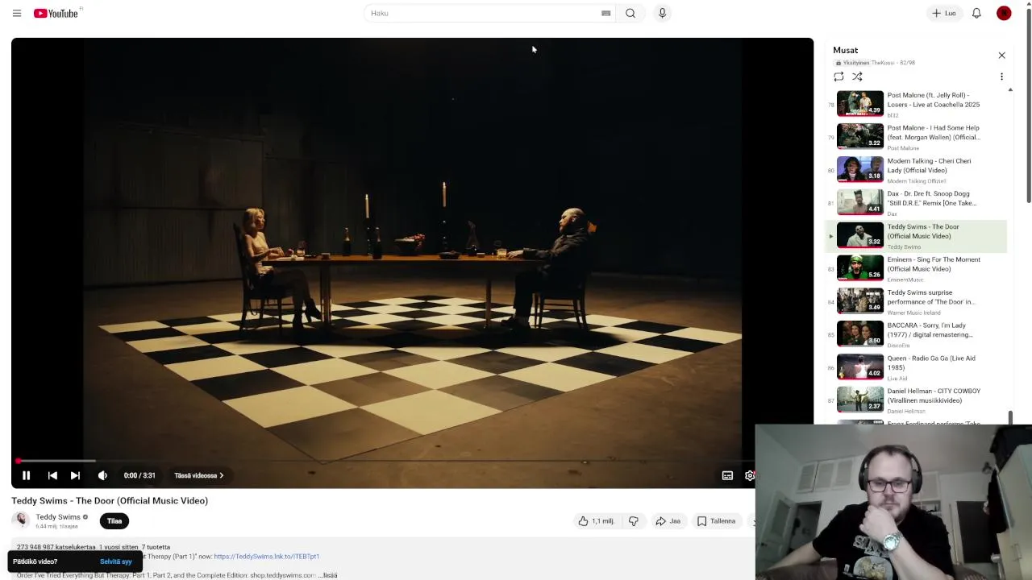Play Teddy Swims surprise performance video
Viewport: 1032px width, 580px height.
917,301
